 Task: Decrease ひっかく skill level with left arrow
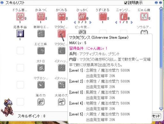click(x=75, y=22)
